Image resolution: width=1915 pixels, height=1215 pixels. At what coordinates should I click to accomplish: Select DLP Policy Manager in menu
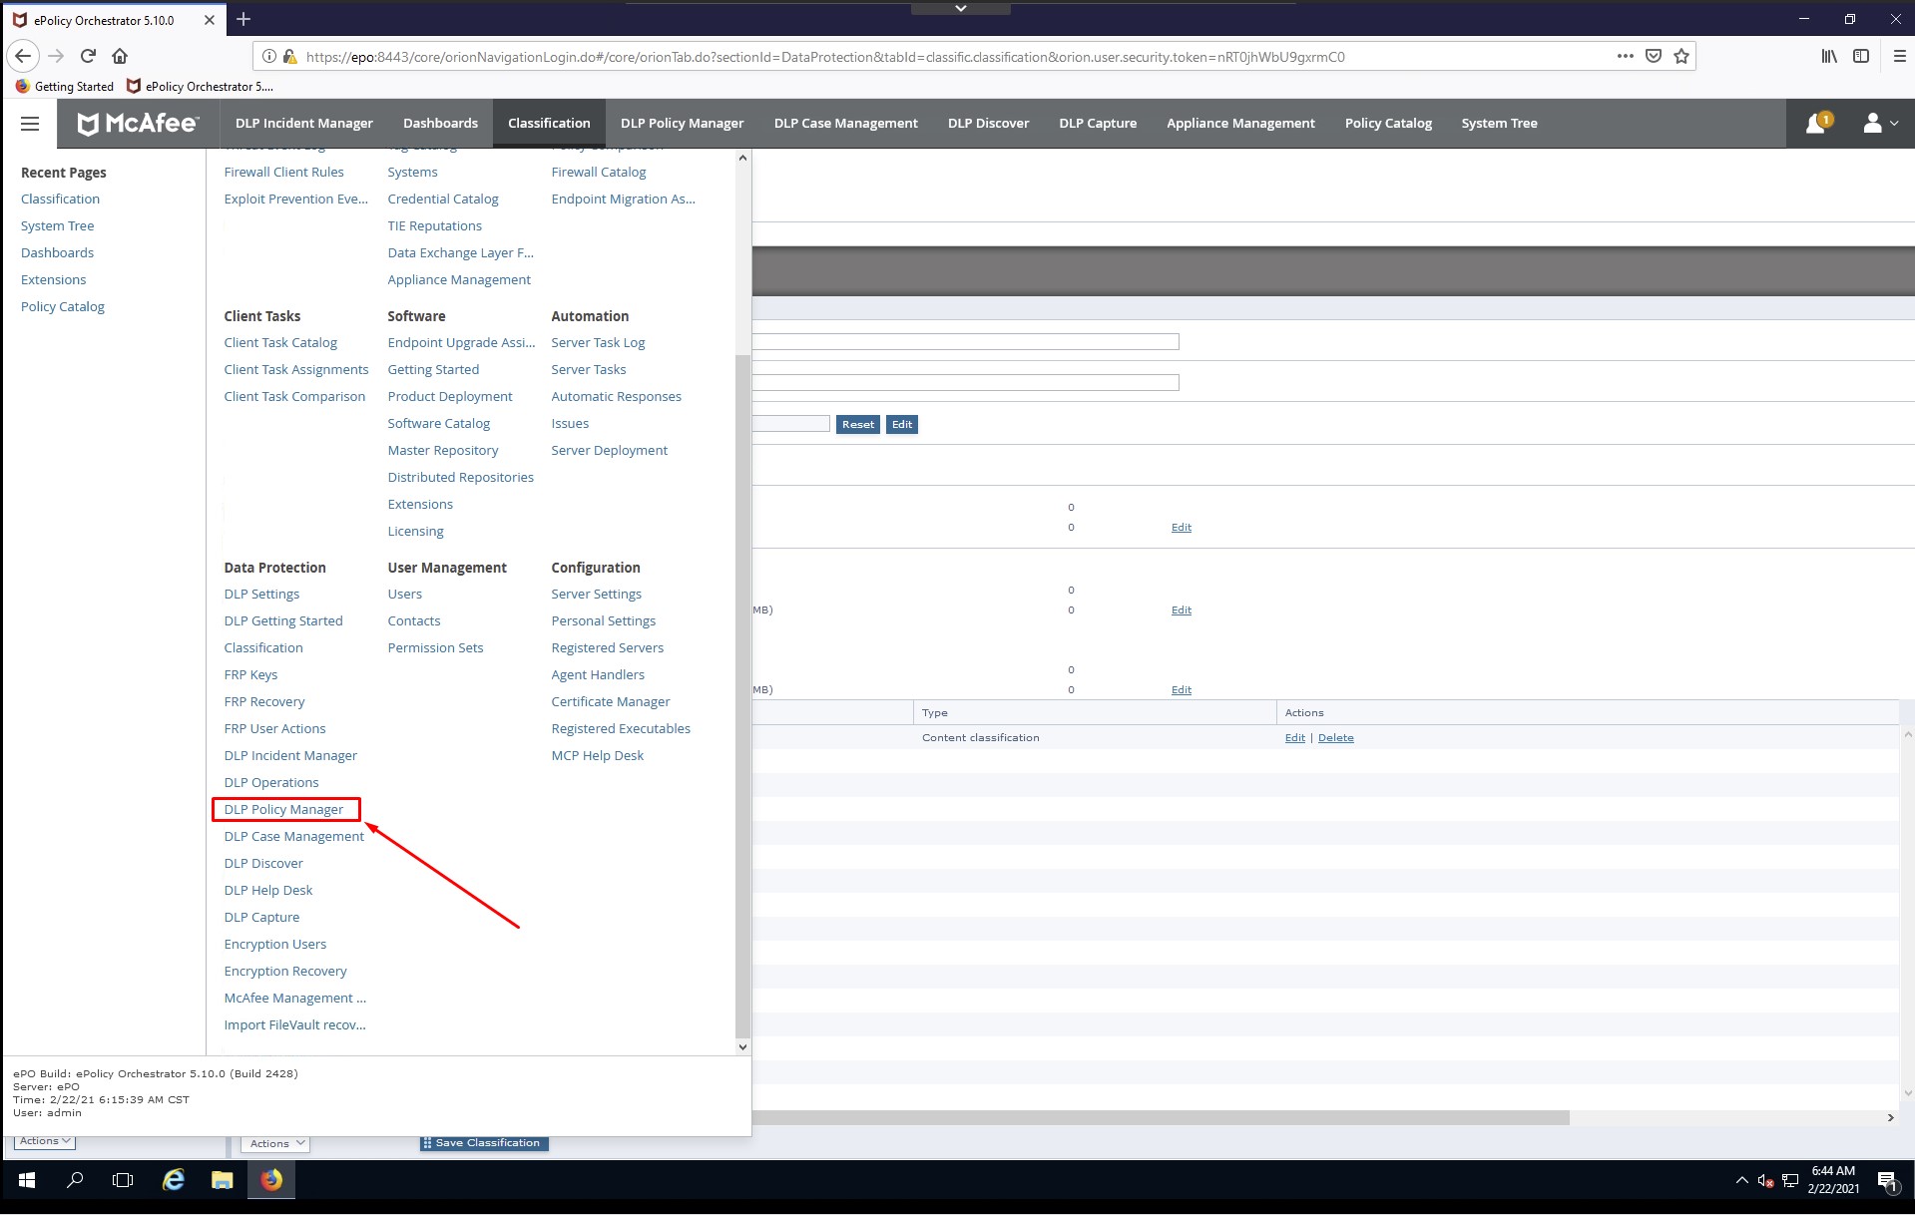pyautogui.click(x=283, y=809)
